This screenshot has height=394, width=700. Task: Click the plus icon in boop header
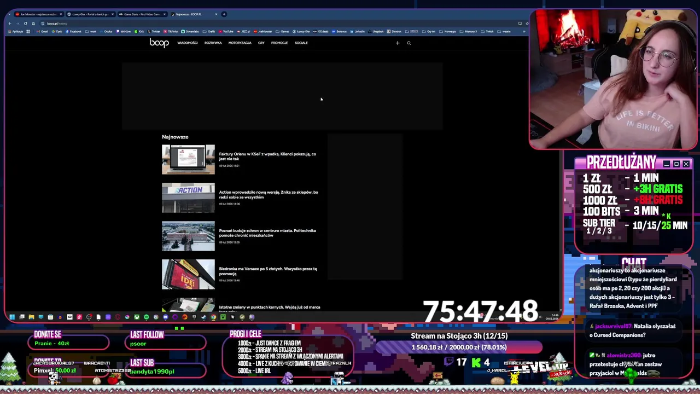398,43
